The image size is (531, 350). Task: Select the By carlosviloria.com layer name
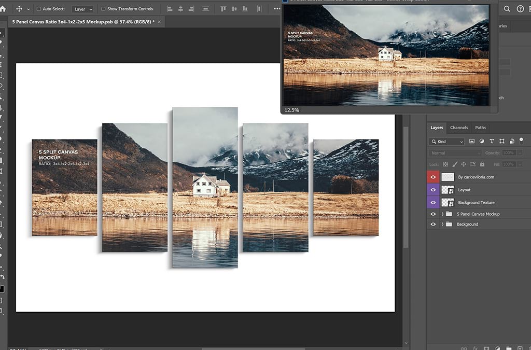coord(476,177)
